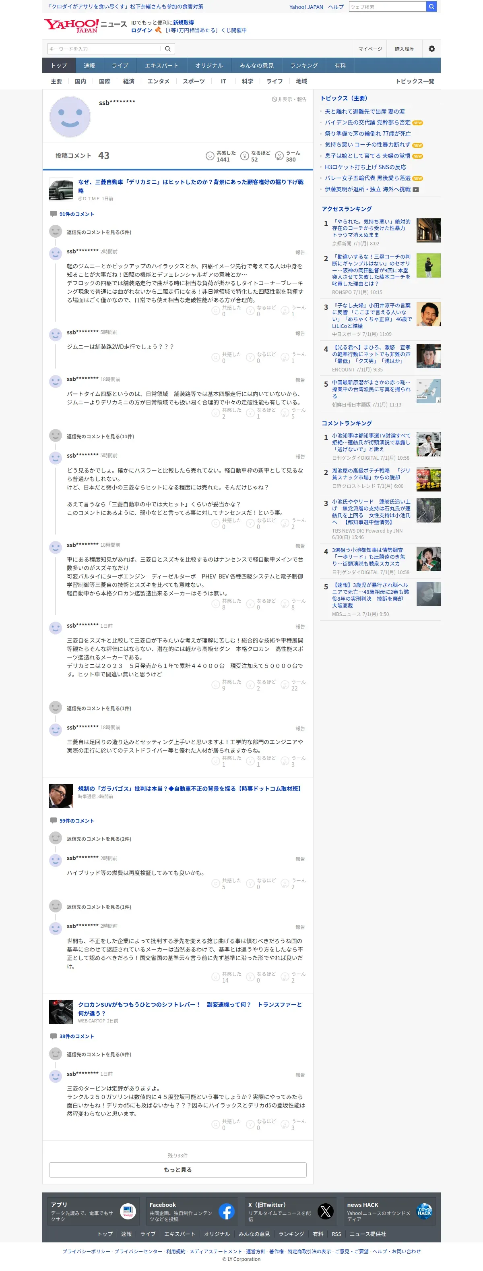
Task: Open the news HACK icon in footer
Action: coord(424,1211)
